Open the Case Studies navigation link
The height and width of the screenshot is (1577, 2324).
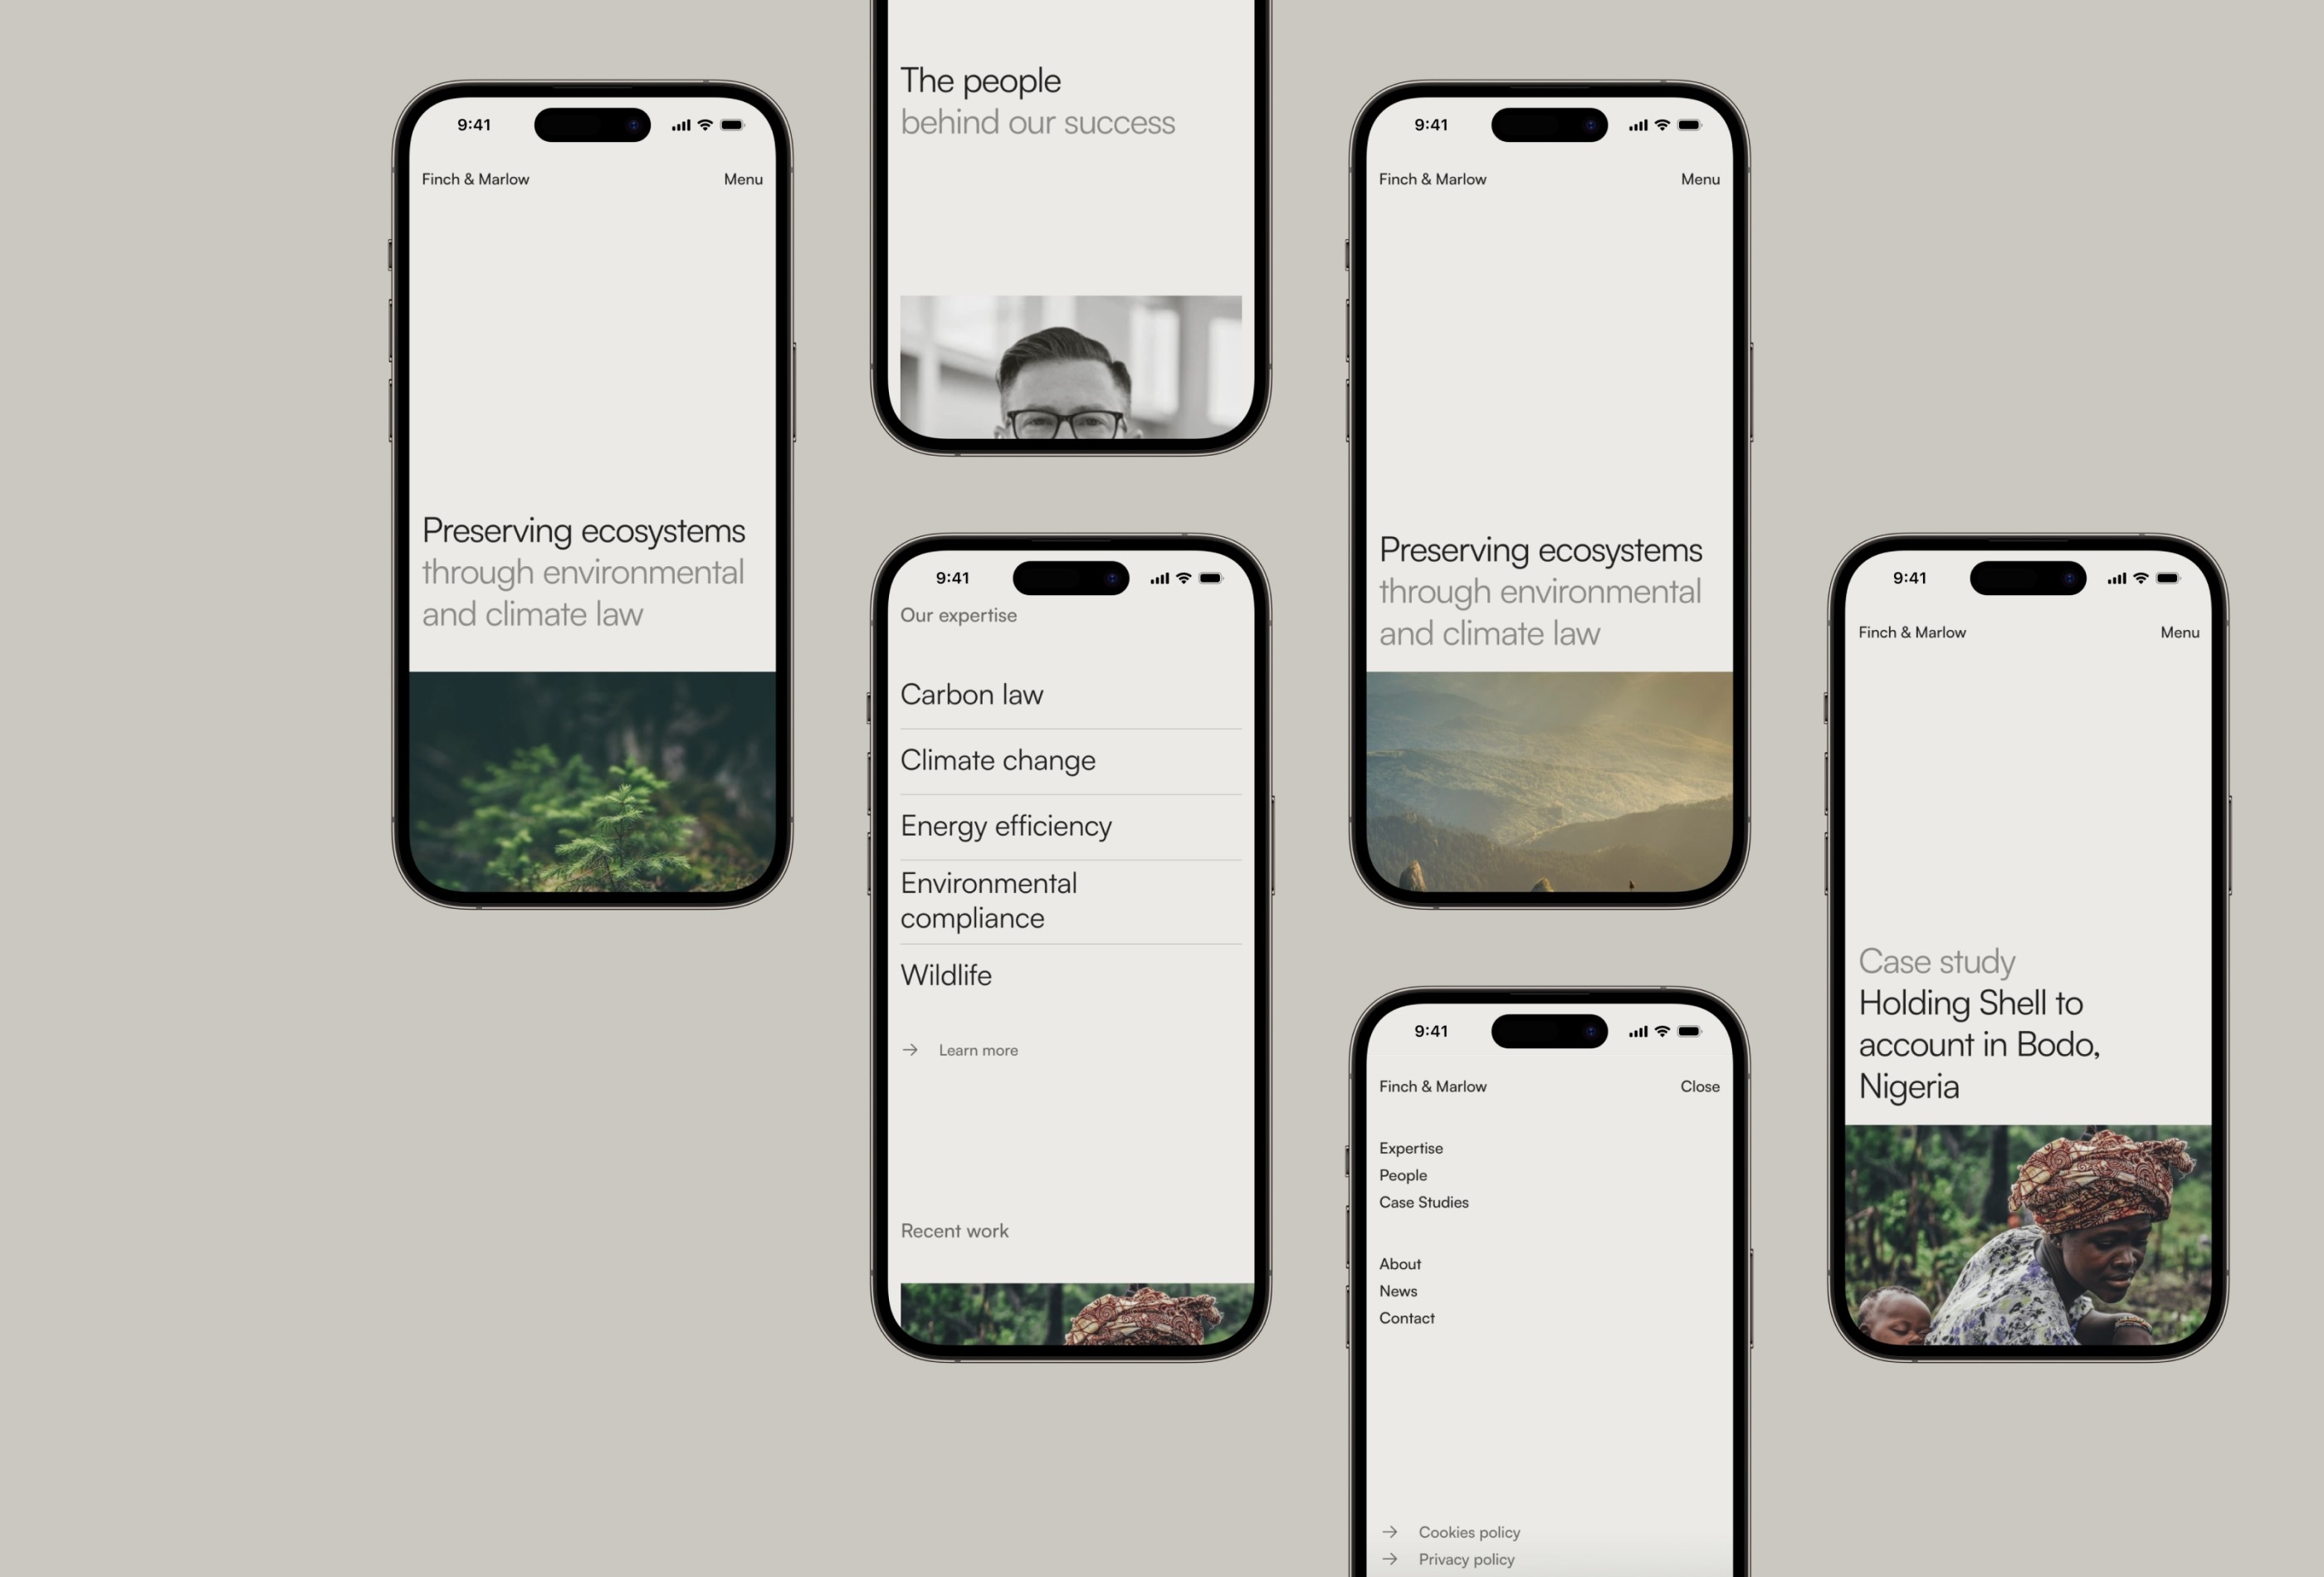tap(1423, 1202)
